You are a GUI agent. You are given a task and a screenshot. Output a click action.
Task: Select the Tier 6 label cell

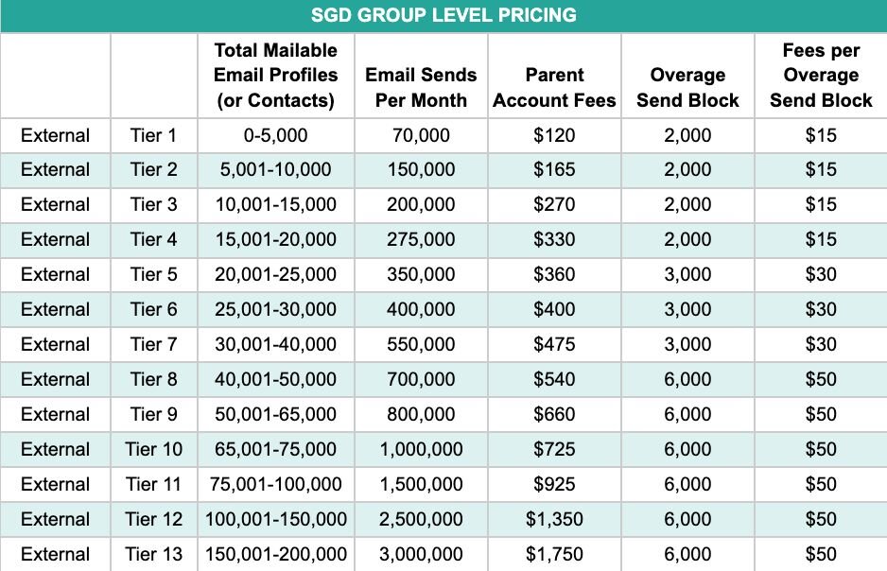[154, 310]
